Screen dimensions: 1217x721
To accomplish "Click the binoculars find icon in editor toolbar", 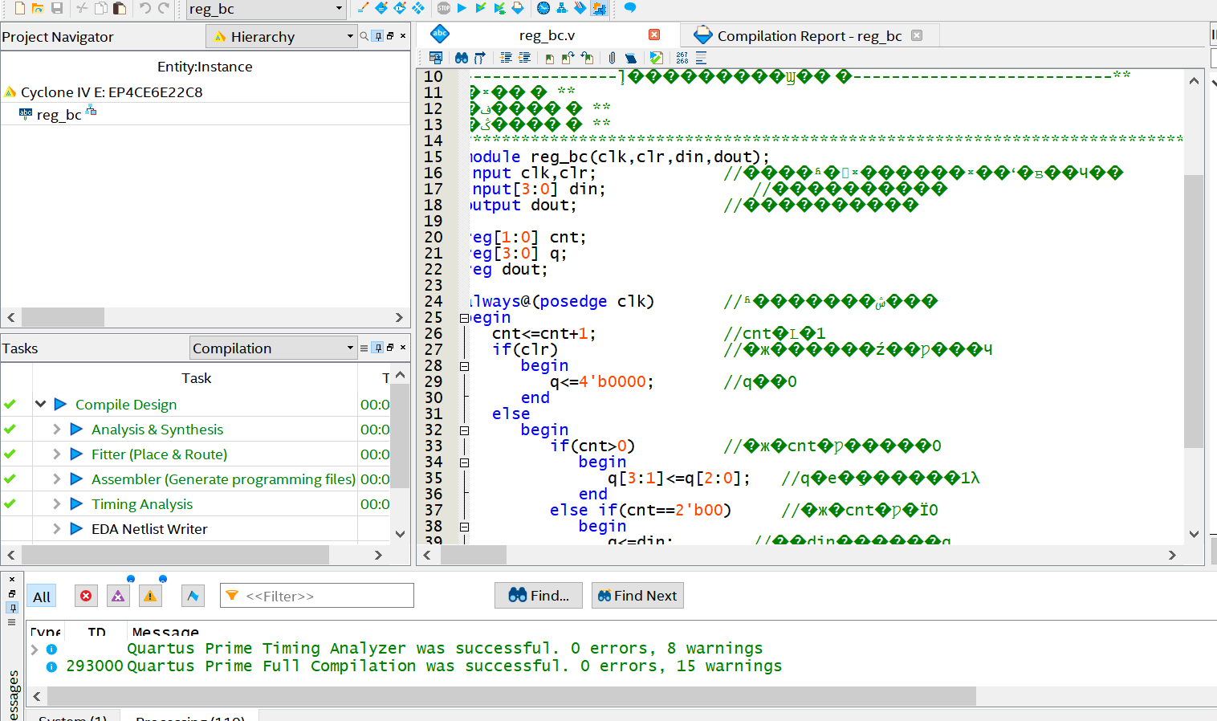I will pyautogui.click(x=462, y=58).
